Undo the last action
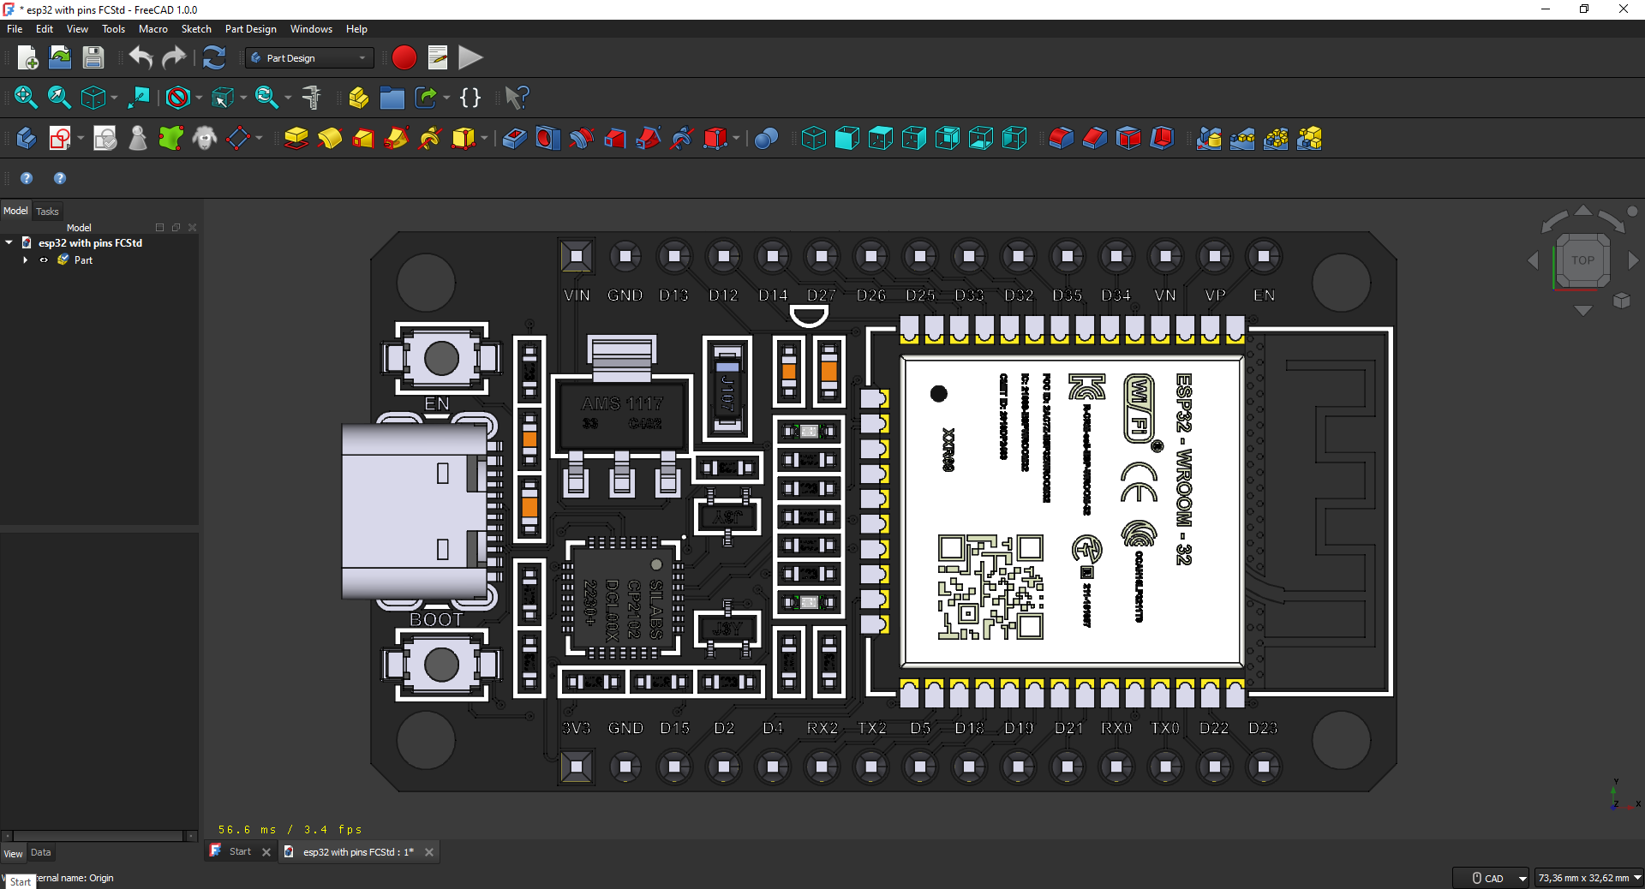The image size is (1645, 889). [x=141, y=58]
